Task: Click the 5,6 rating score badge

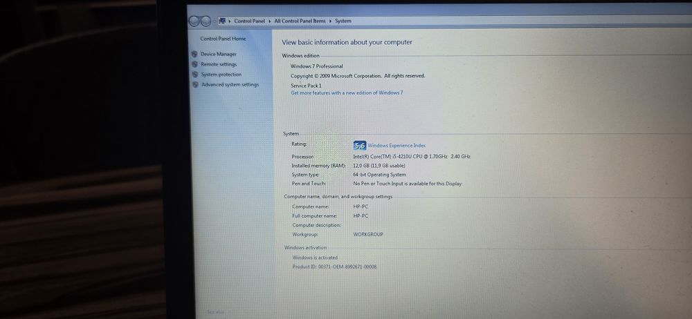Action: click(360, 146)
